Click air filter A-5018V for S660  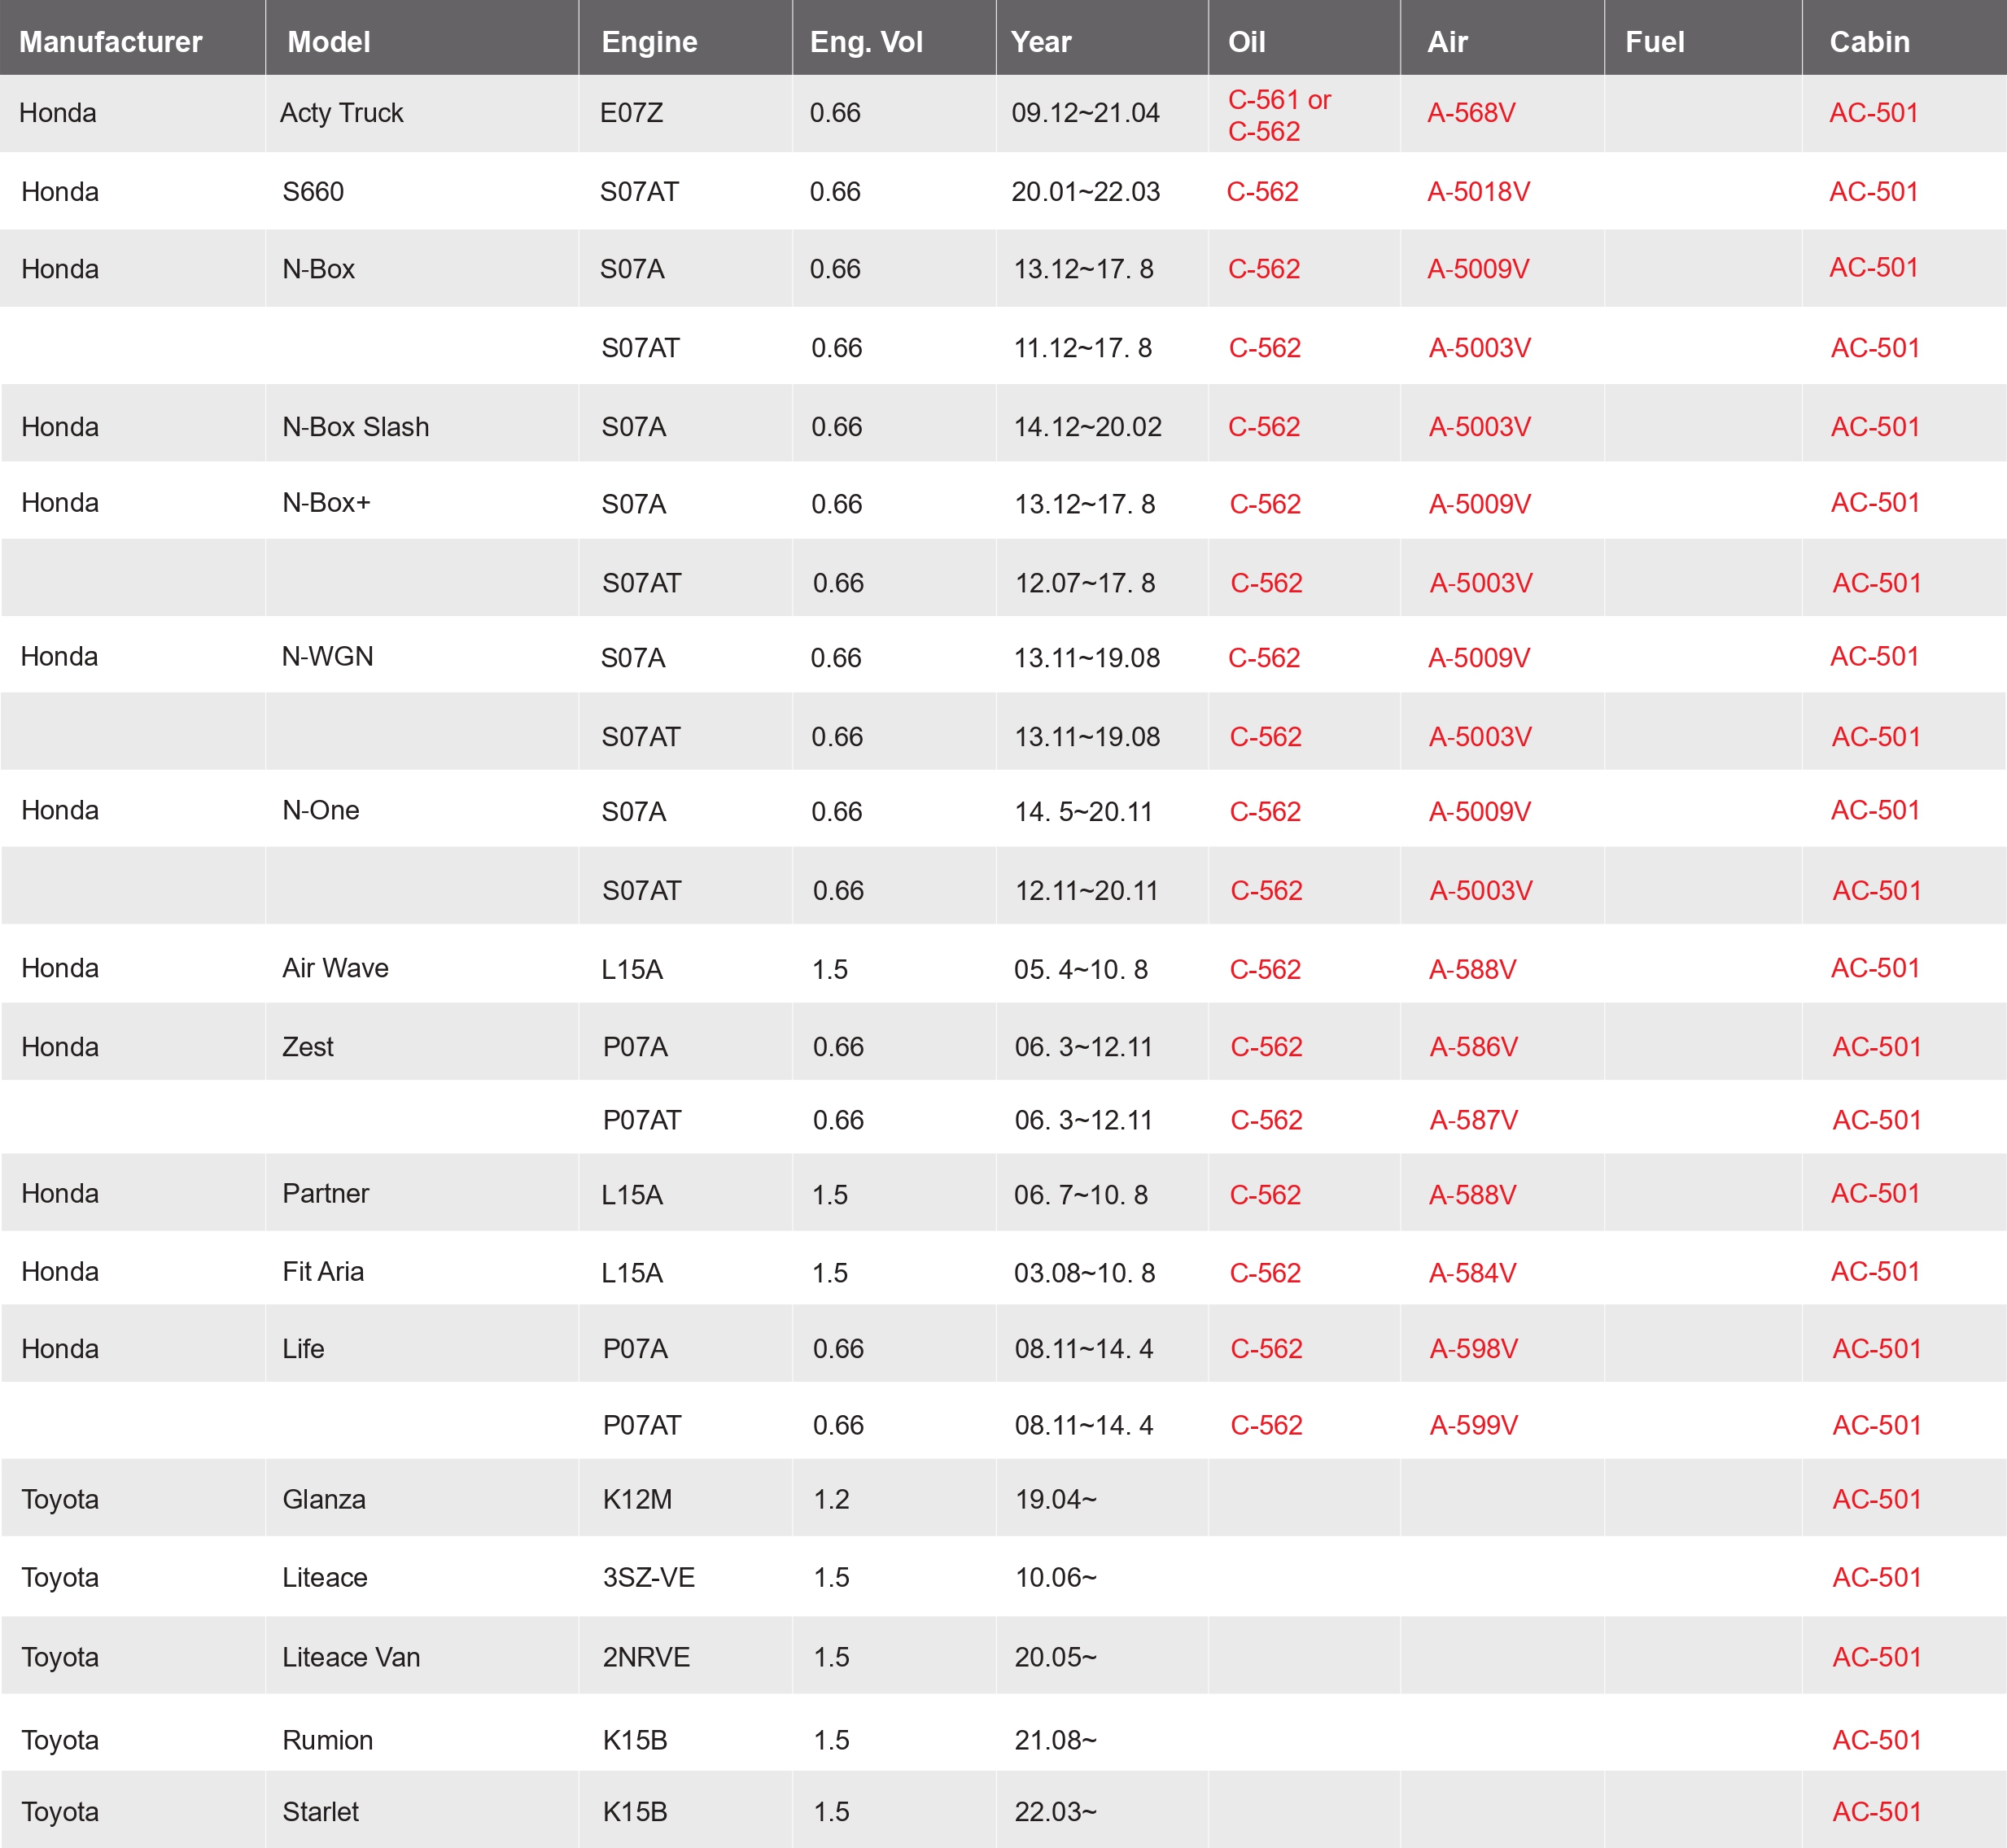pos(1478,192)
